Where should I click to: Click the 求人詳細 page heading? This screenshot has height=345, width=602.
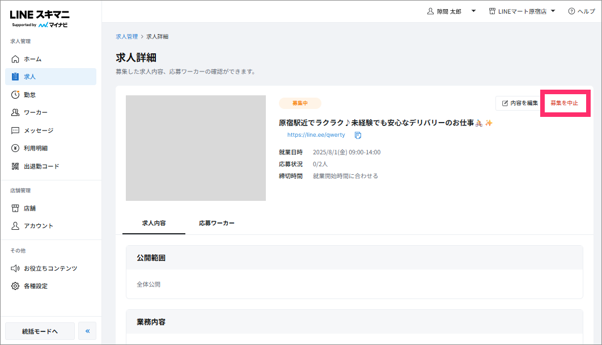(136, 58)
